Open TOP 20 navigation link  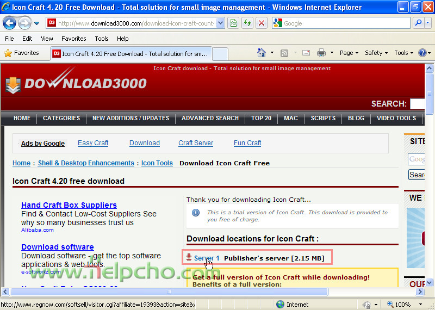click(261, 118)
